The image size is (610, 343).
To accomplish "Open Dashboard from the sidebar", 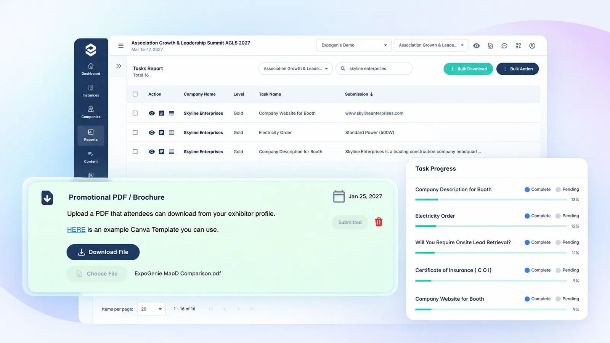I will click(91, 69).
